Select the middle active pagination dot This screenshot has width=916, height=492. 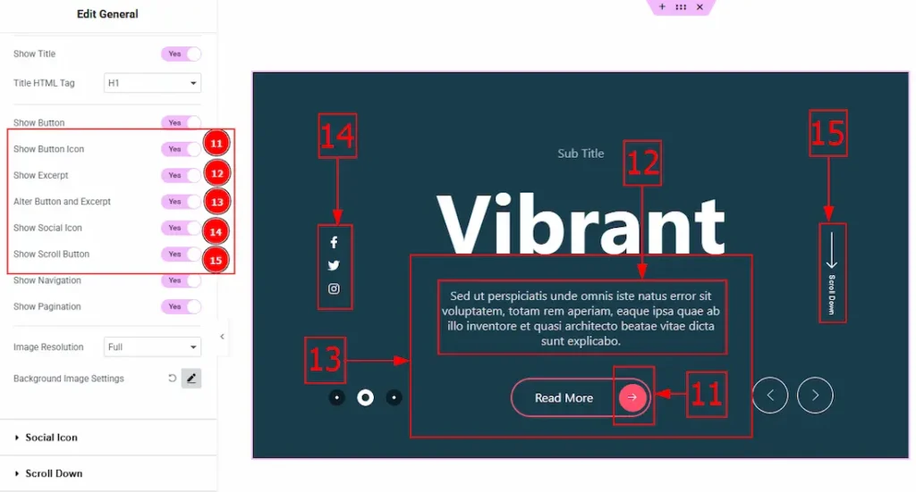pyautogui.click(x=365, y=397)
